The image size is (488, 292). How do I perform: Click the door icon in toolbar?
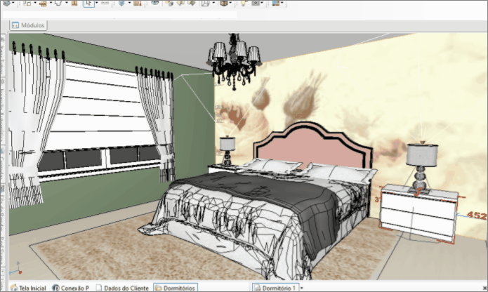(x=74, y=3)
